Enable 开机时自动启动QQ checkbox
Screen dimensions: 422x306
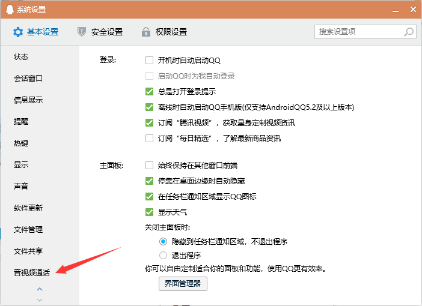click(149, 60)
